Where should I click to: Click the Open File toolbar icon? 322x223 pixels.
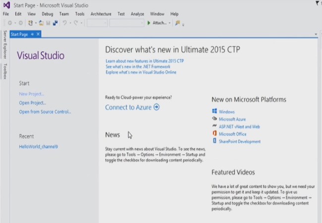tap(41, 23)
